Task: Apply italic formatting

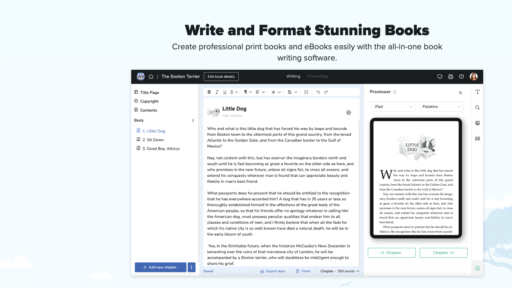Action: click(x=217, y=92)
